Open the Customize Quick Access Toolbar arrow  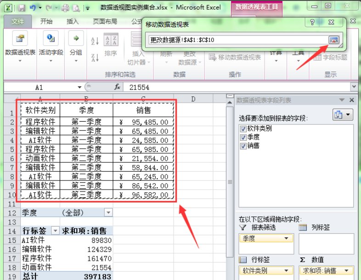[87, 9]
